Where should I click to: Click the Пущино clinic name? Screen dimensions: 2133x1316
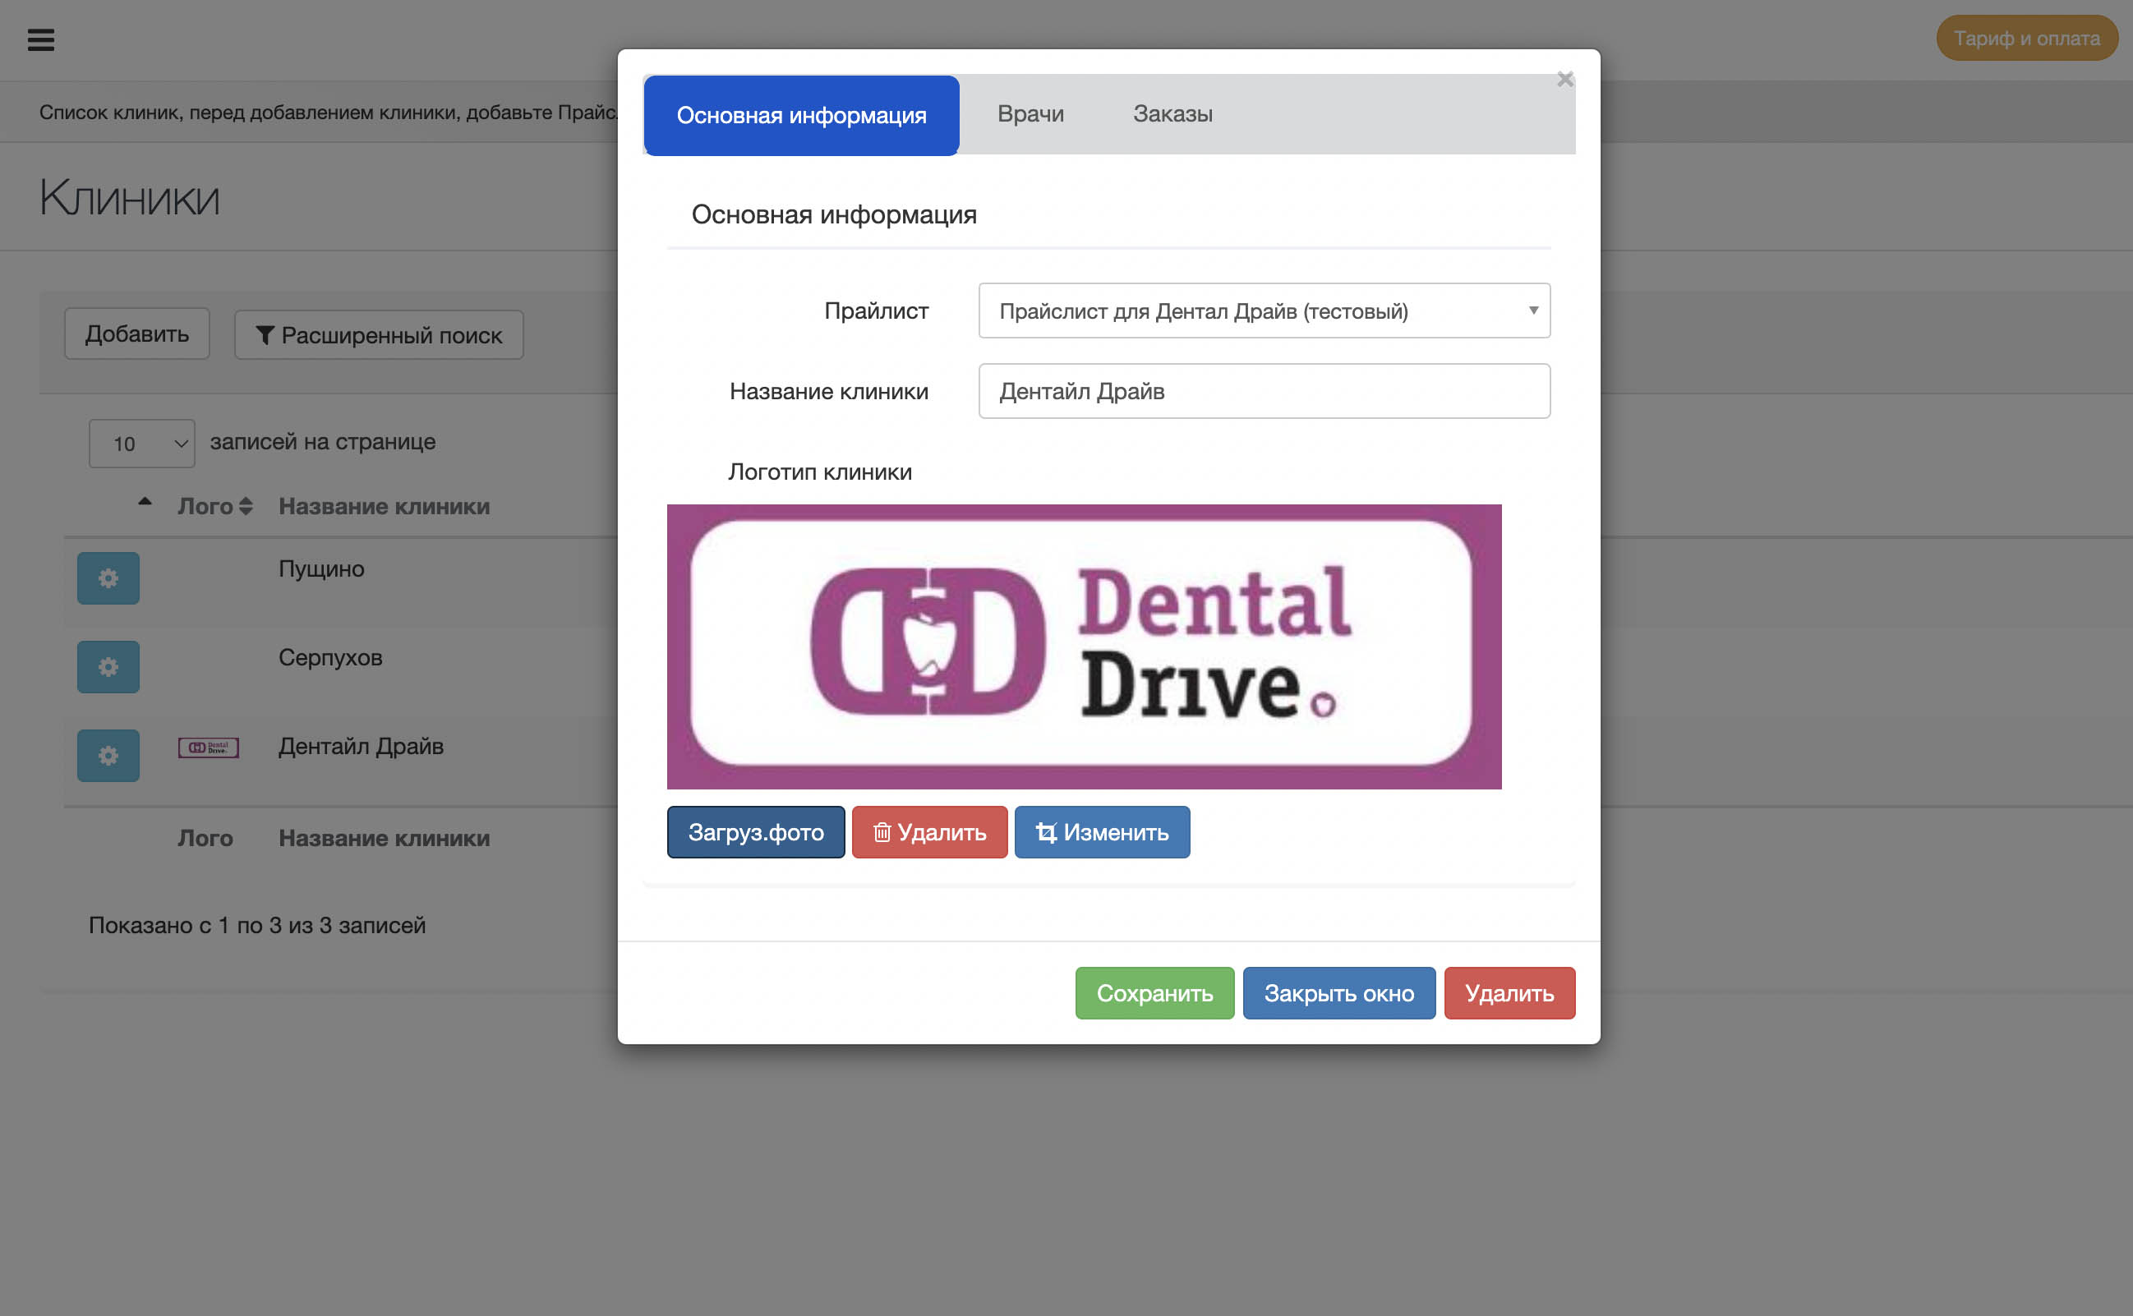[321, 569]
